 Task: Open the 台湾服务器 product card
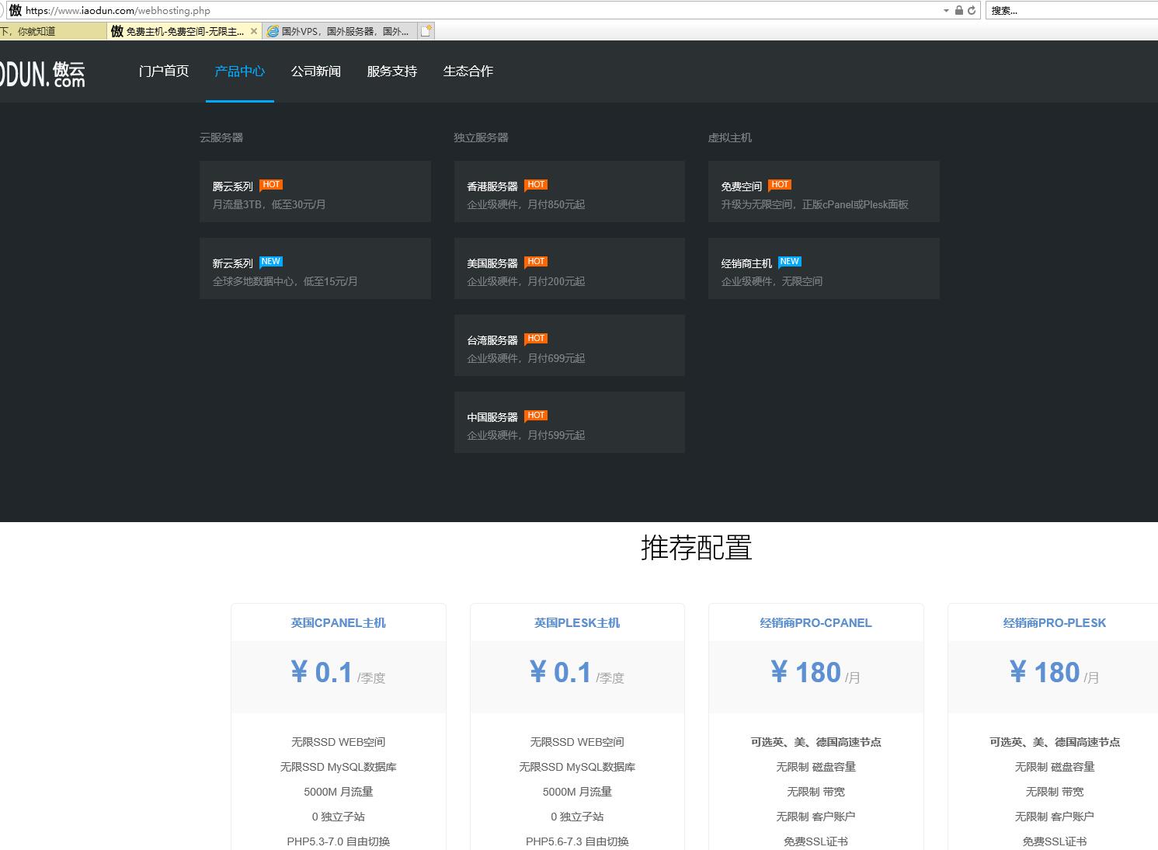point(569,345)
